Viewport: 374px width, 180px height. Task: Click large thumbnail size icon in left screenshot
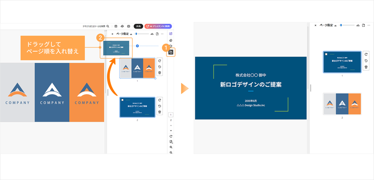(152, 34)
